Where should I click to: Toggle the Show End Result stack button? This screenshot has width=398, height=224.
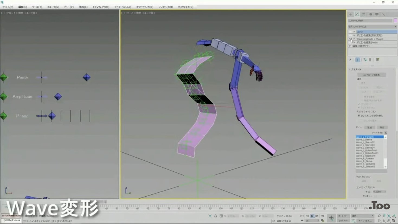coord(358,60)
